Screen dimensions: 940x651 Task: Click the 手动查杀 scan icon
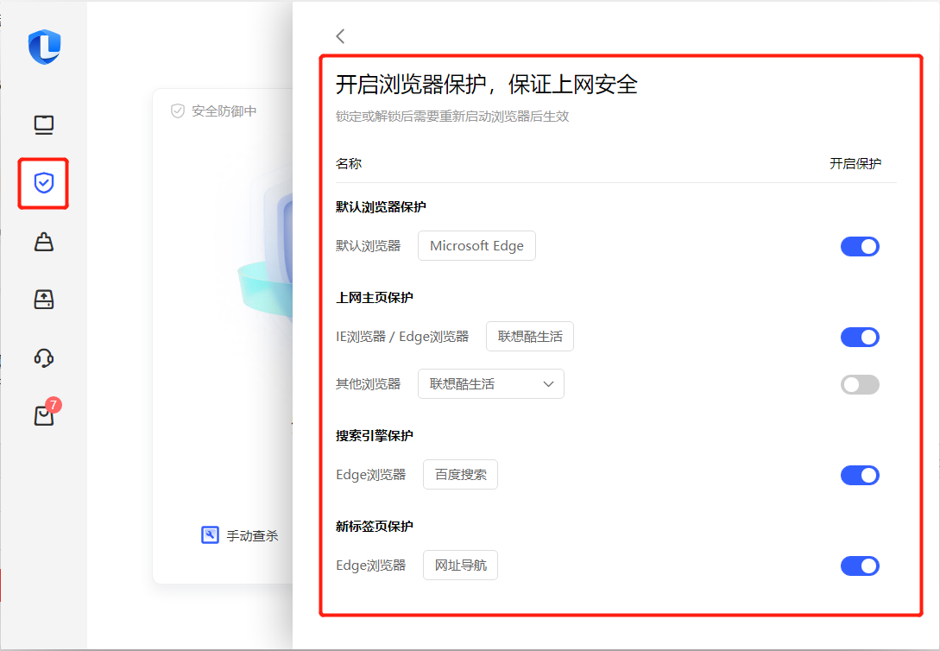(x=210, y=534)
